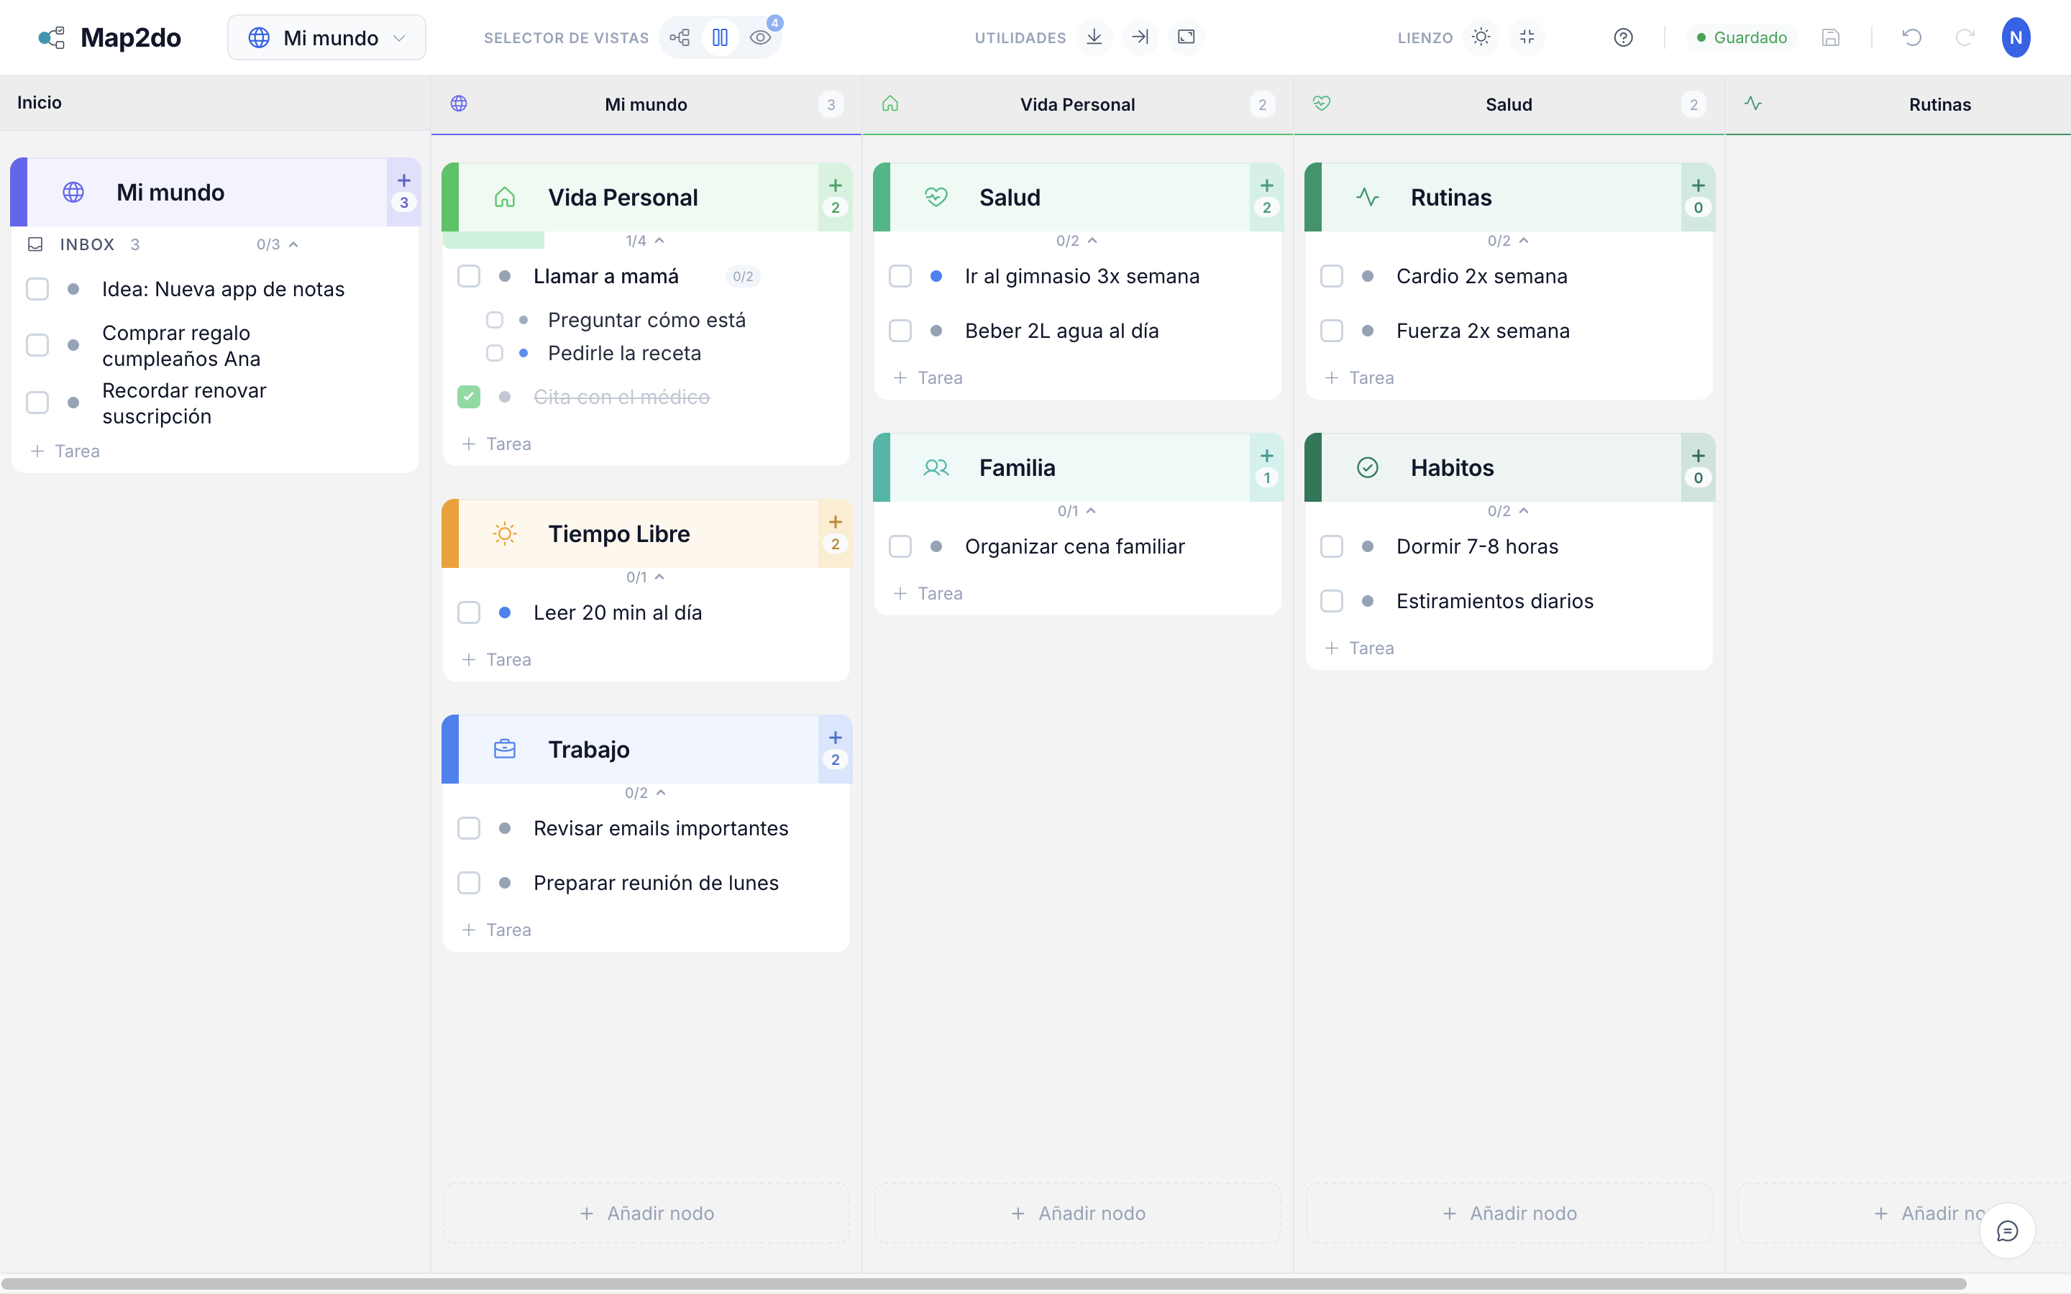2071x1294 pixels.
Task: Click Añadir nodo under Familia
Action: pyautogui.click(x=1076, y=1213)
